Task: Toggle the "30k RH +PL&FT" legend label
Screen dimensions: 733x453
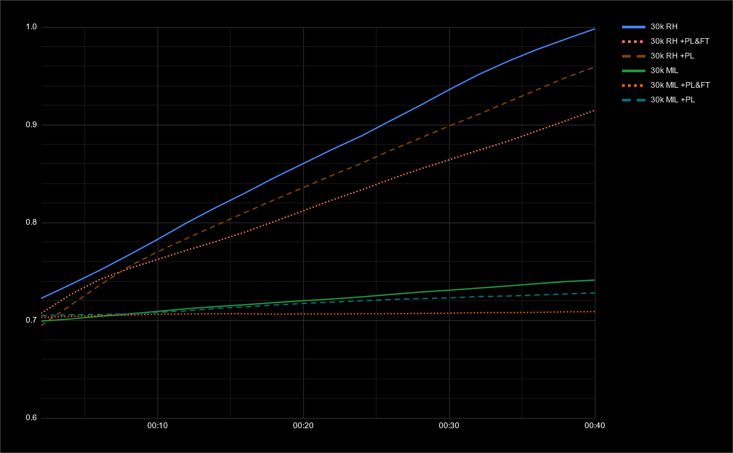Action: [x=680, y=42]
